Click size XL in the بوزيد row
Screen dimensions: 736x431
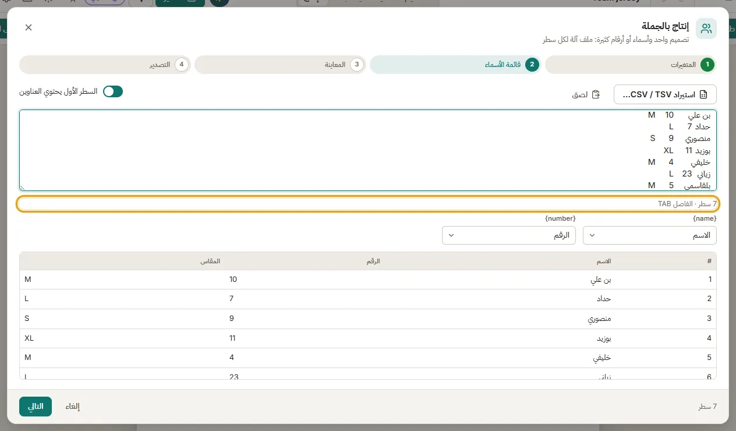click(x=29, y=338)
